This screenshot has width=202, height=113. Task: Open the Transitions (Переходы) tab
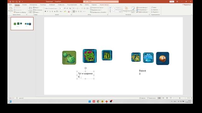point(43,5)
